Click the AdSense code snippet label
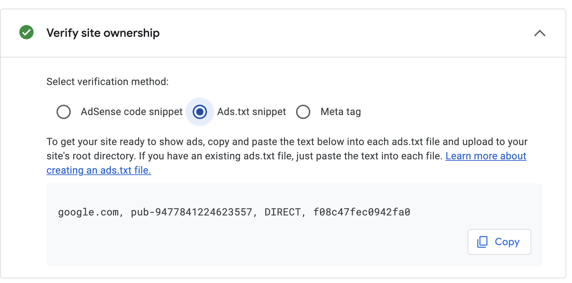This screenshot has width=572, height=283. tap(131, 111)
